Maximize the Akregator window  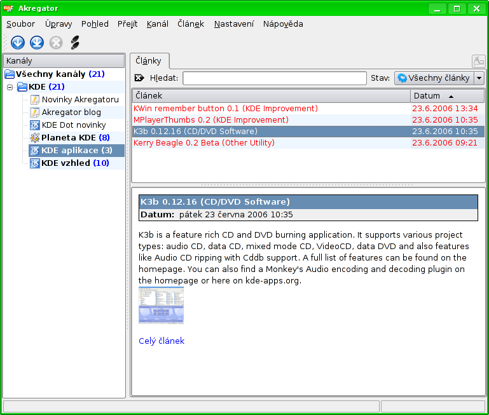coord(457,8)
